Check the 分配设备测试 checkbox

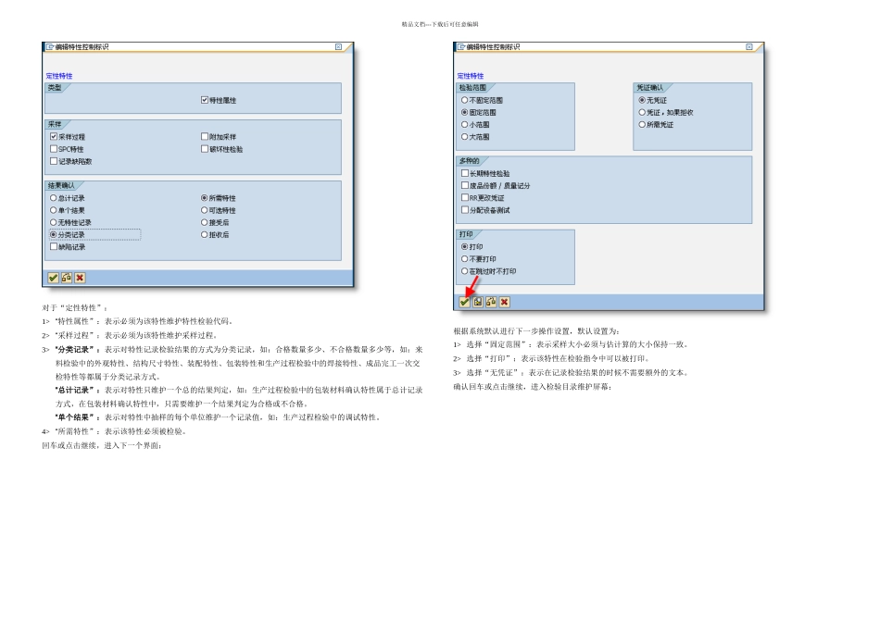click(465, 210)
